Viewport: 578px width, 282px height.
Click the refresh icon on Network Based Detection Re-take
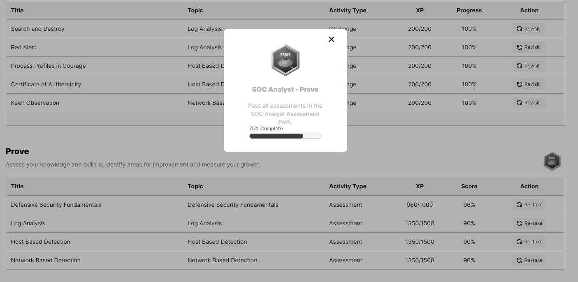520,260
